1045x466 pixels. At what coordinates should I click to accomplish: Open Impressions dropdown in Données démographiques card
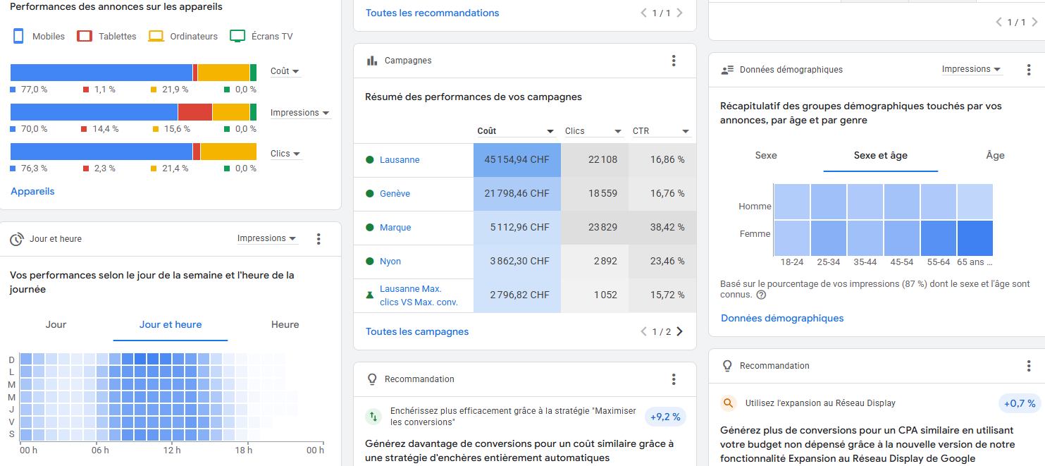(972, 69)
